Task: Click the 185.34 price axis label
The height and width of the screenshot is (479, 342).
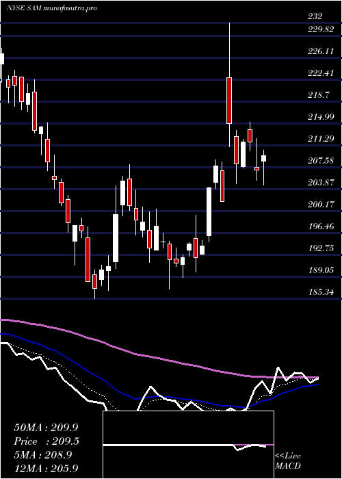Action: [321, 292]
